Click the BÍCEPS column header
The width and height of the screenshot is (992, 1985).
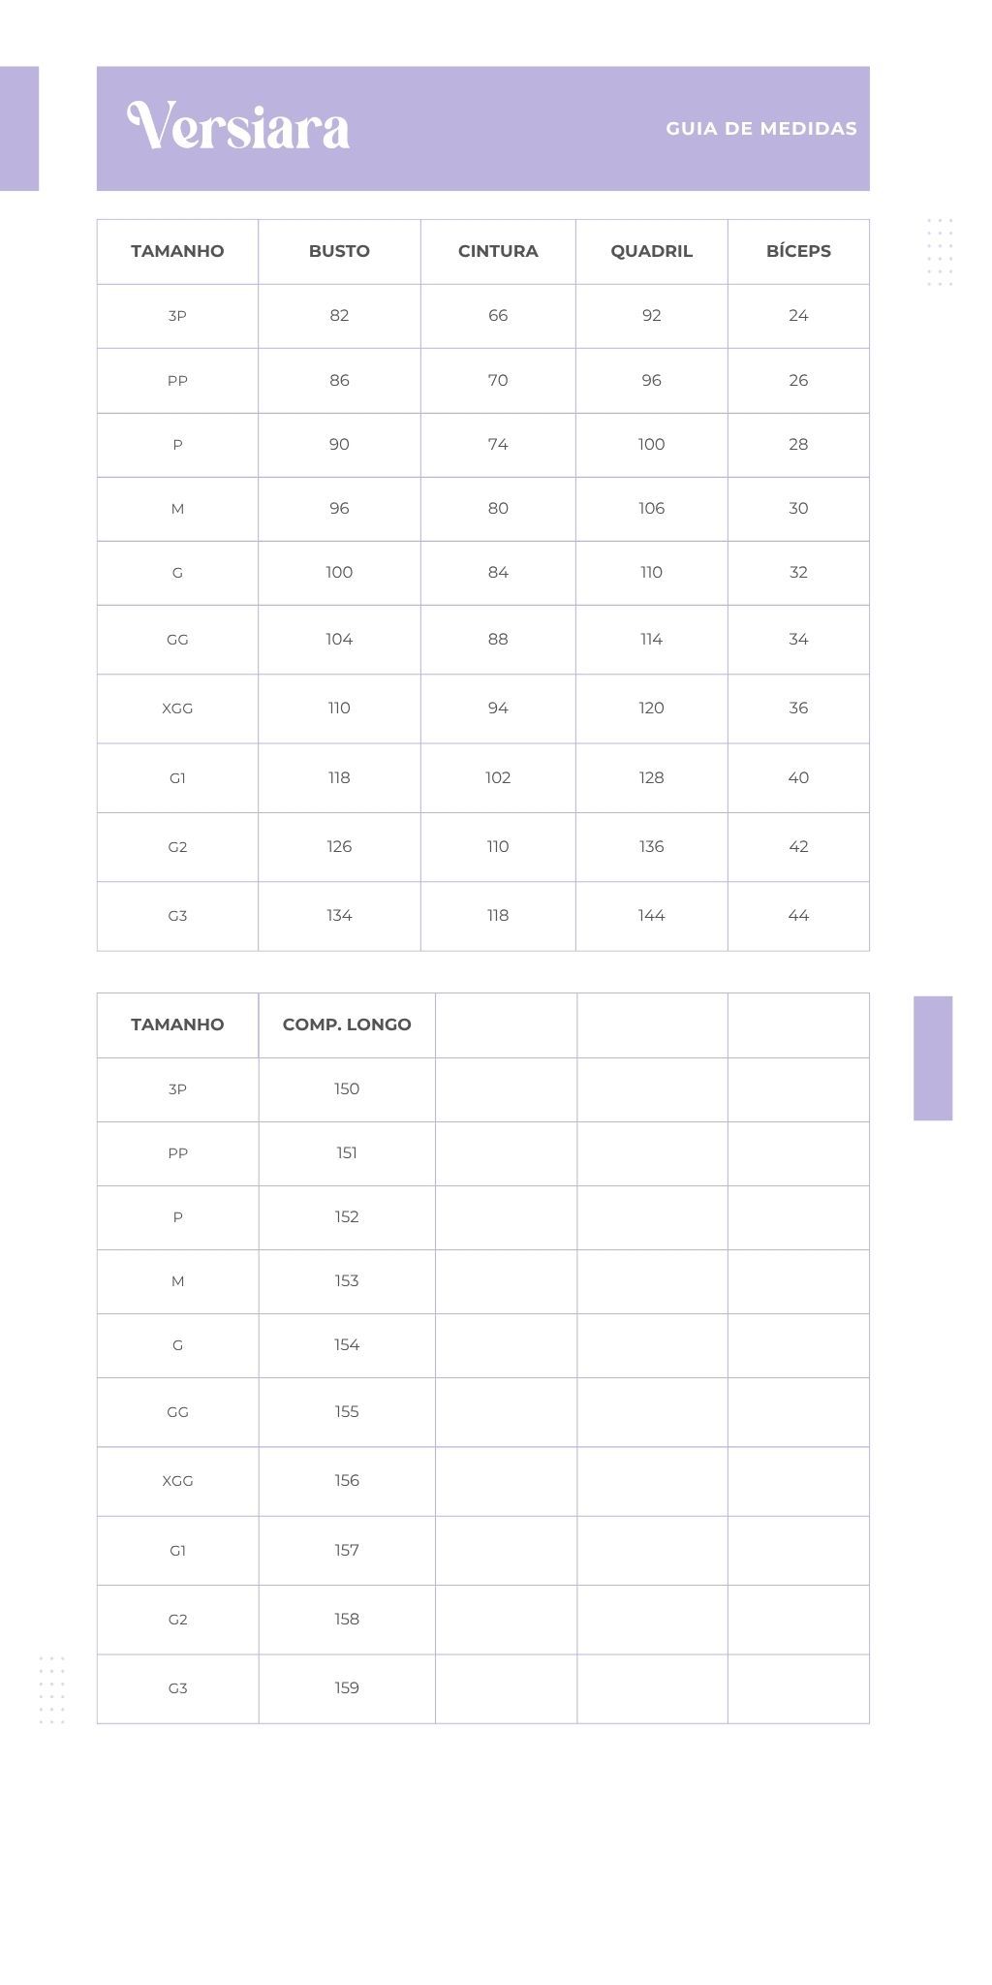pos(798,251)
